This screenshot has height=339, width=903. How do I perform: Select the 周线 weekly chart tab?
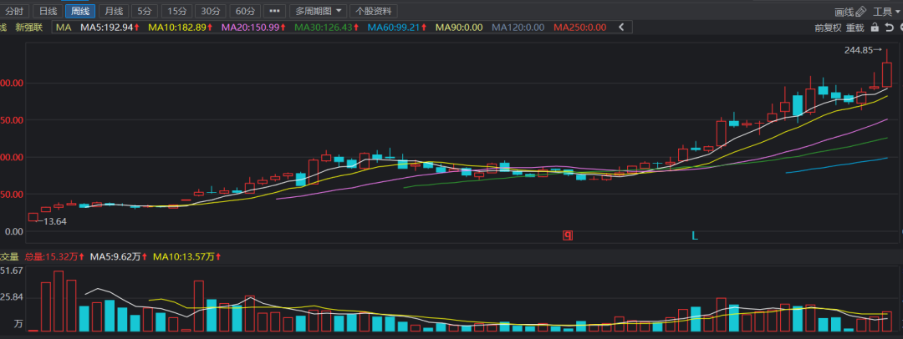pos(80,11)
